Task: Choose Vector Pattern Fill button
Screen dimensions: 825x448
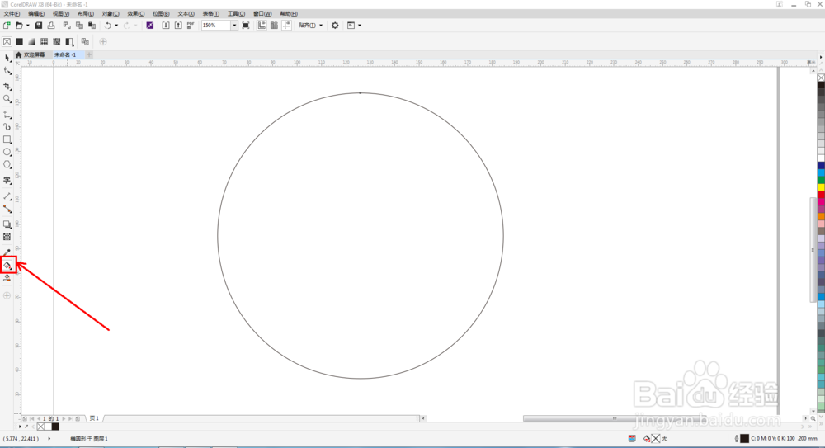Action: click(x=45, y=41)
